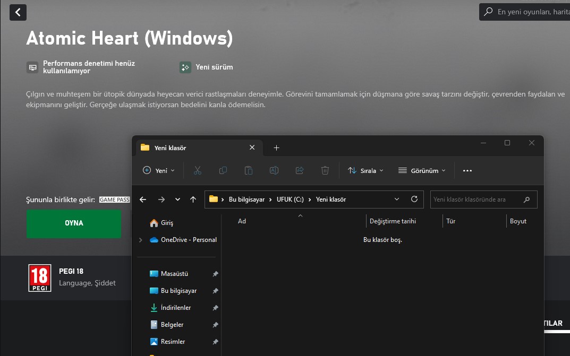The width and height of the screenshot is (570, 356).
Task: Close the Yeni klasör tab
Action: tap(252, 147)
